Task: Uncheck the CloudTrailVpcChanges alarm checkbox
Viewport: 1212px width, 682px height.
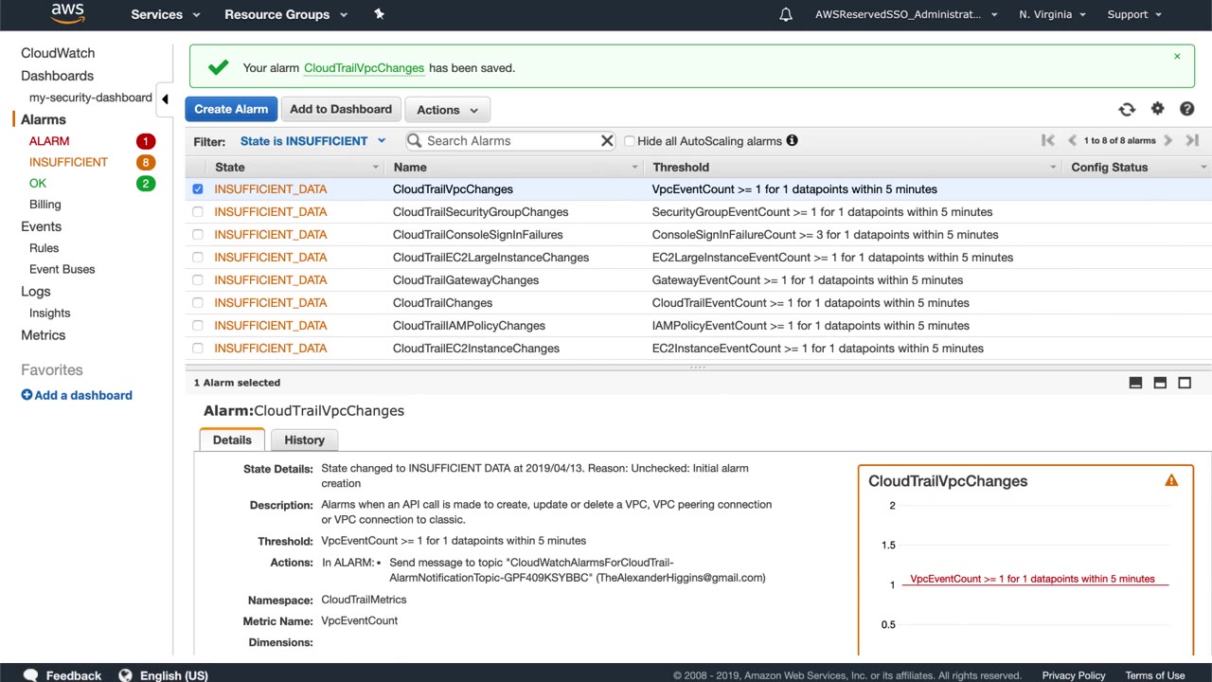Action: click(x=198, y=189)
